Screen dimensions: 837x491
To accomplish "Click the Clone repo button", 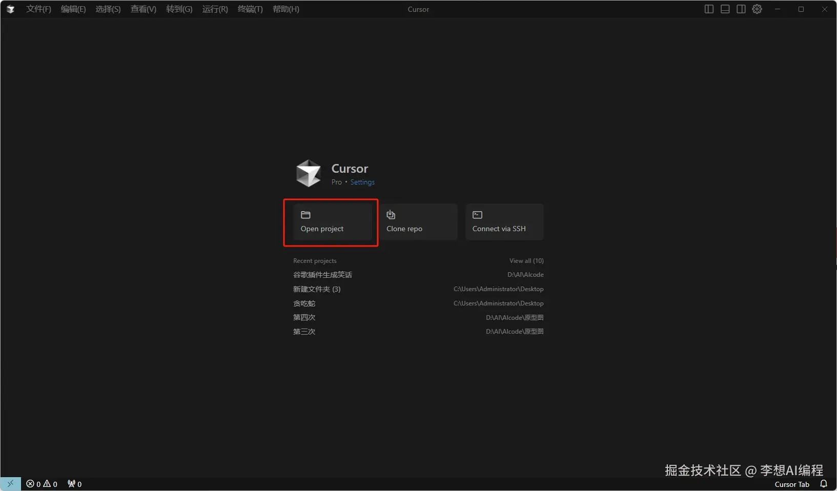I will [418, 222].
